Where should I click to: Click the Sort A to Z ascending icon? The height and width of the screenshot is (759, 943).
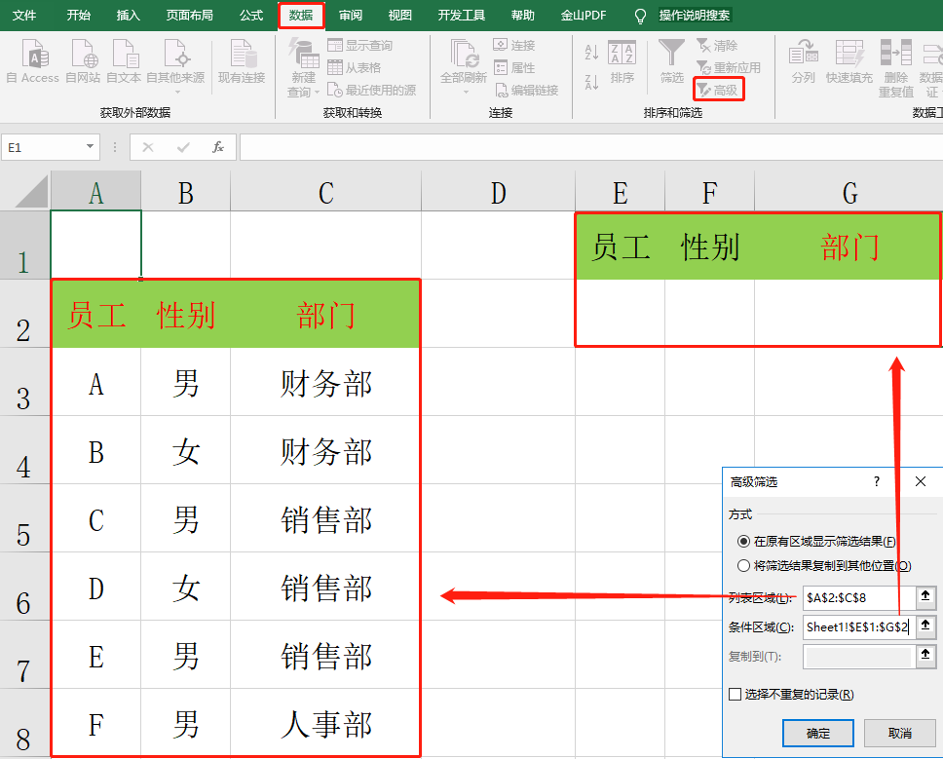point(591,53)
